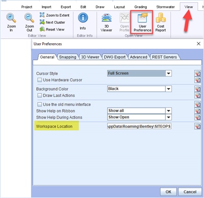
Task: Open the 3D Viewer preferences tab
Action: (x=90, y=57)
